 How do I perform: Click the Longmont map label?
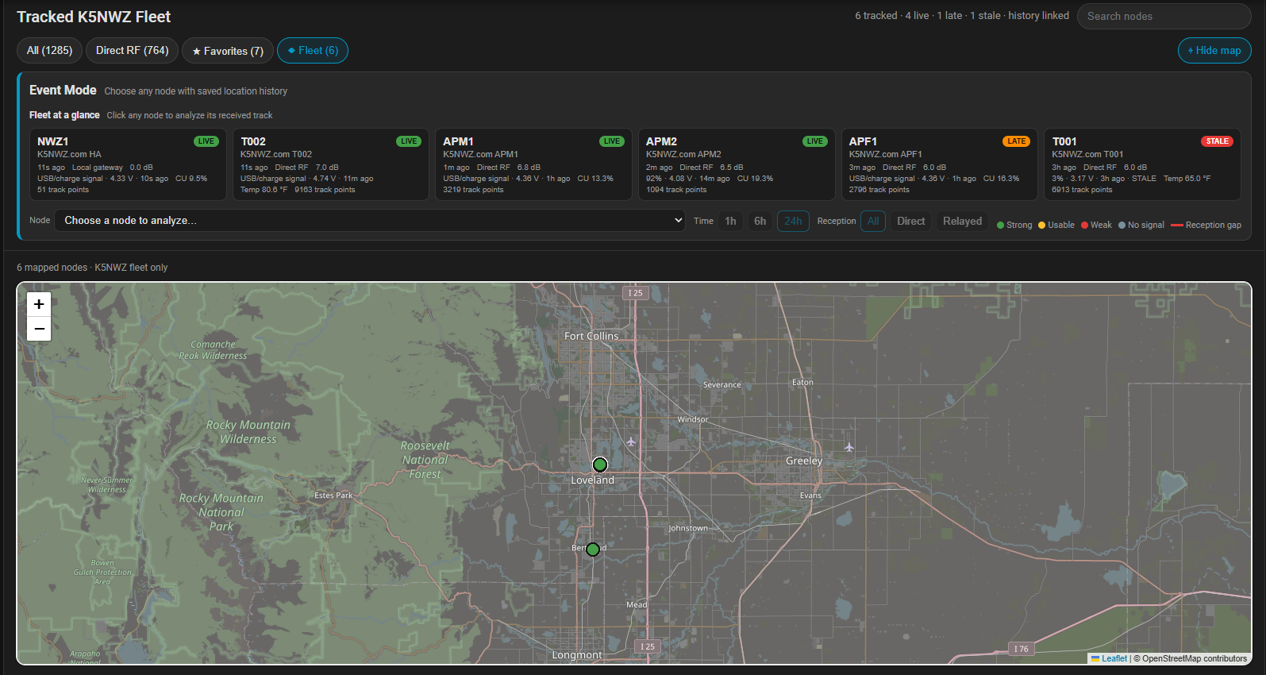(577, 655)
